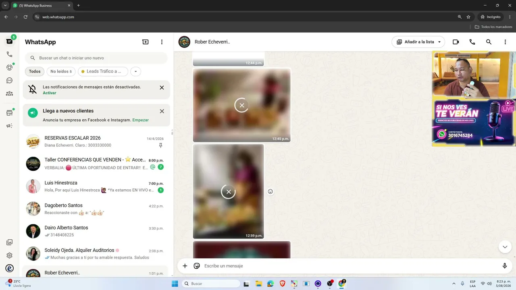The image size is (516, 290).
Task: Go back in browser history
Action: (x=6, y=17)
